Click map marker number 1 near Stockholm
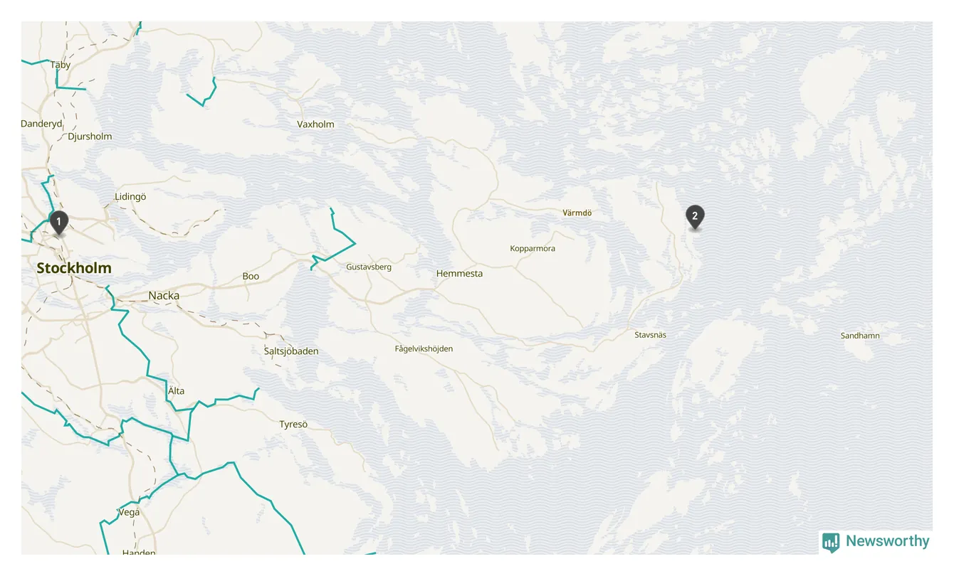The height and width of the screenshot is (576, 954). (59, 223)
